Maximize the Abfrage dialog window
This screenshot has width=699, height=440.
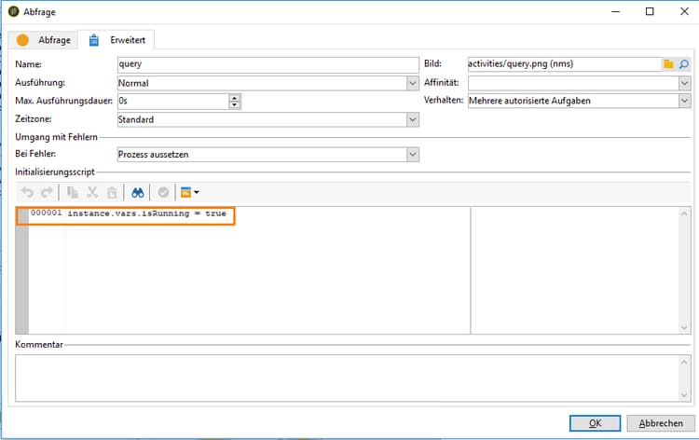point(650,11)
